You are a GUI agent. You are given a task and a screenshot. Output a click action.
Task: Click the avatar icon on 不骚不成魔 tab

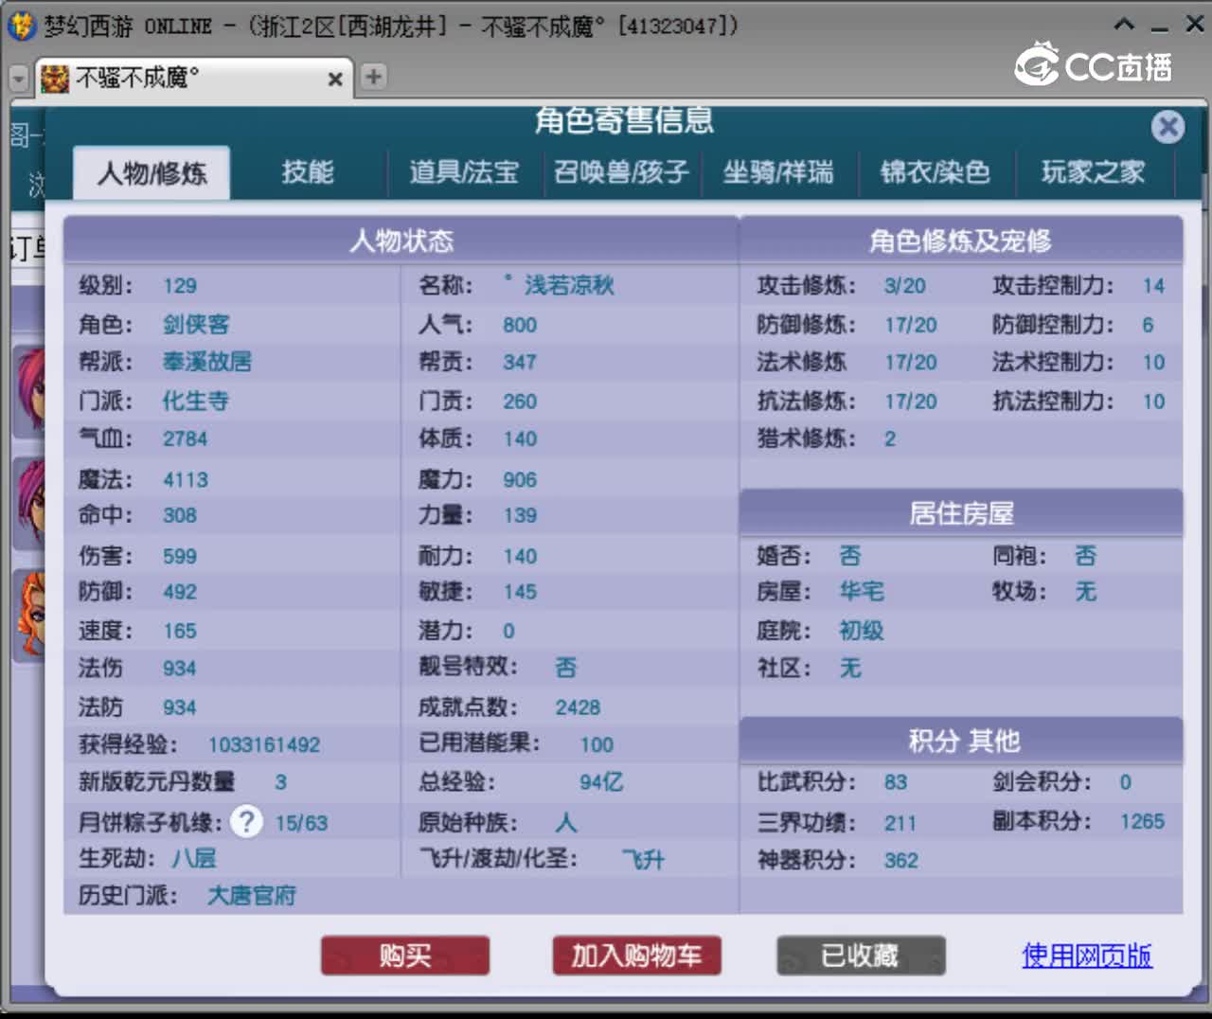(55, 78)
